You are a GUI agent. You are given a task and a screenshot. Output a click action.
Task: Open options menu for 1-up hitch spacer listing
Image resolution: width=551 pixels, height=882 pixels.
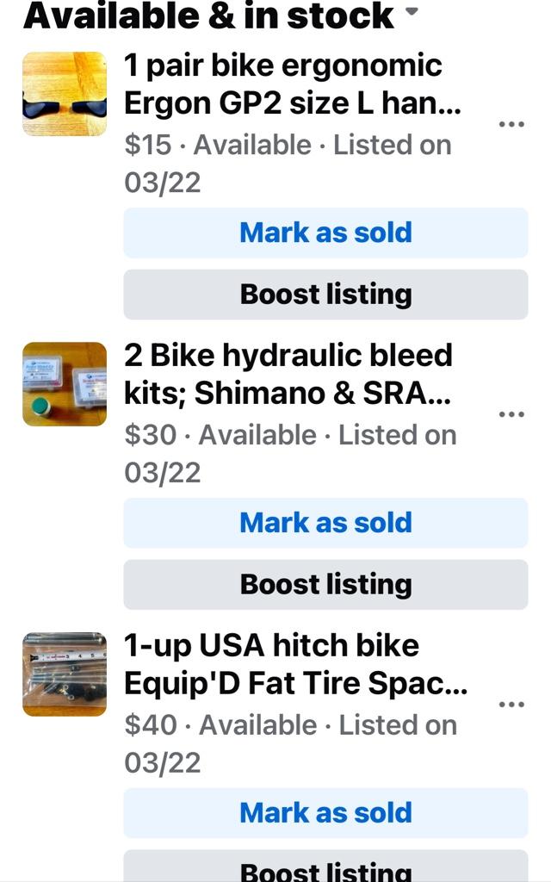[511, 705]
